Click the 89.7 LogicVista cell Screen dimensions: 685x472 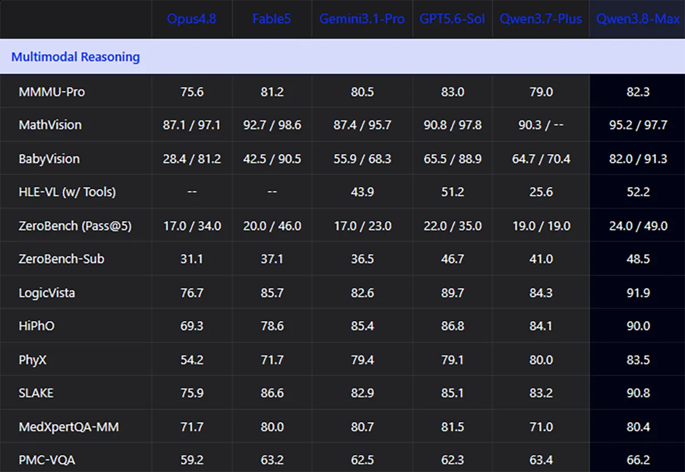[453, 293]
